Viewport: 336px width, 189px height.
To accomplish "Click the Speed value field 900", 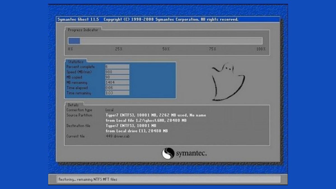I will (117, 72).
